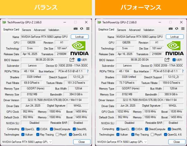
Task: Click '21900M' Transistors value in right window
Action: [x=157, y=54]
